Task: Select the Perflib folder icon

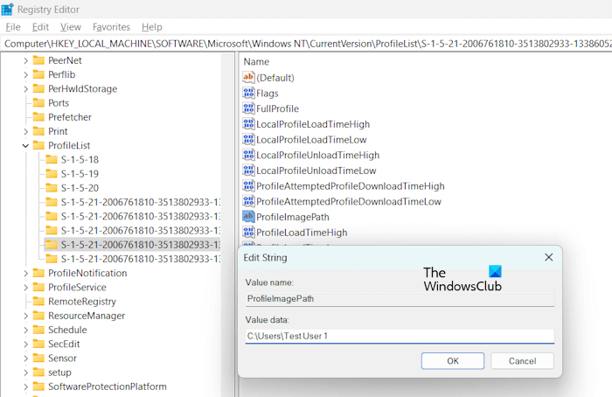Action: click(38, 74)
